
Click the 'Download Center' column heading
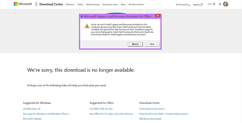click(x=150, y=103)
